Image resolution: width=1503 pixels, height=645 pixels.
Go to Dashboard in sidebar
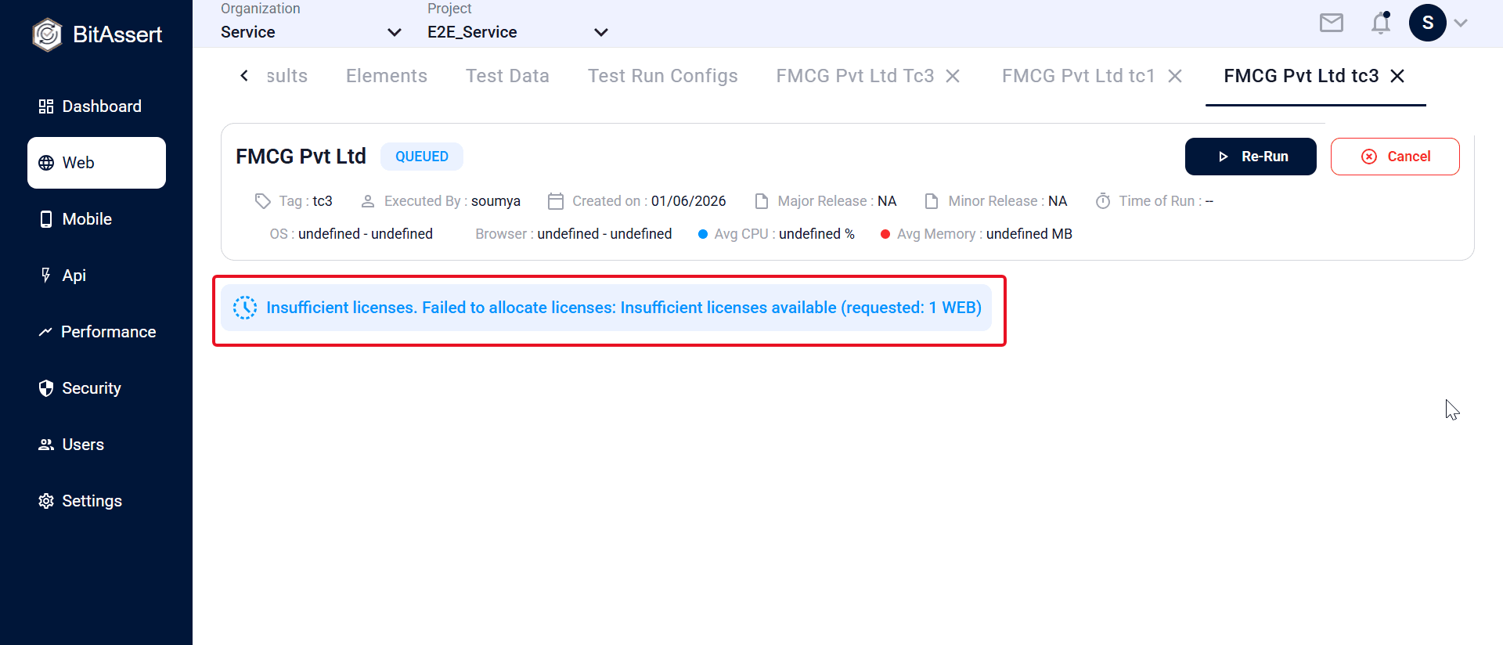click(x=96, y=106)
